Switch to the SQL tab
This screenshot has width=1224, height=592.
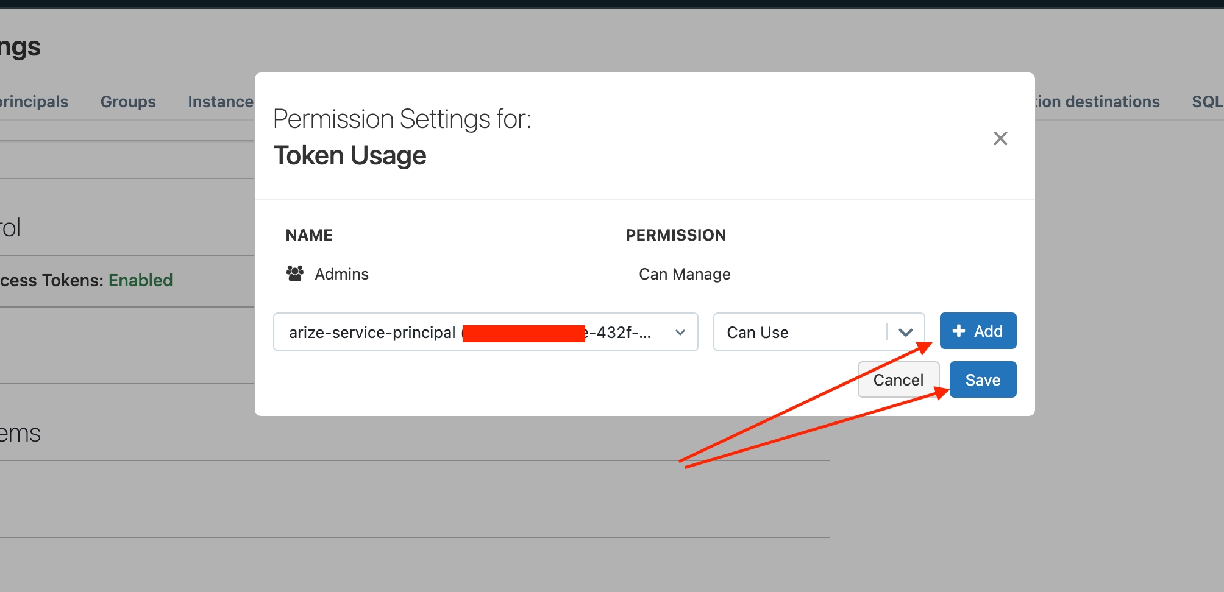coord(1207,102)
